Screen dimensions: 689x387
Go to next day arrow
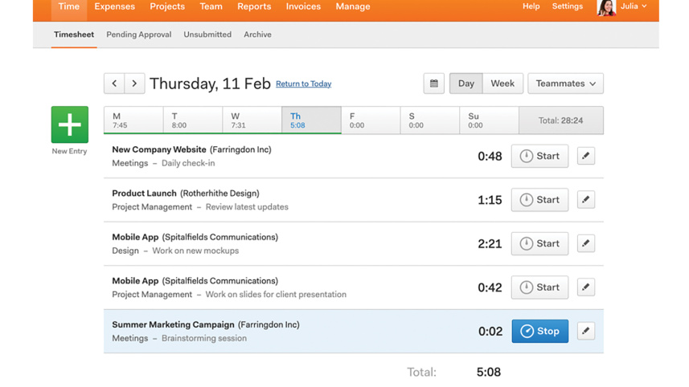coord(135,84)
